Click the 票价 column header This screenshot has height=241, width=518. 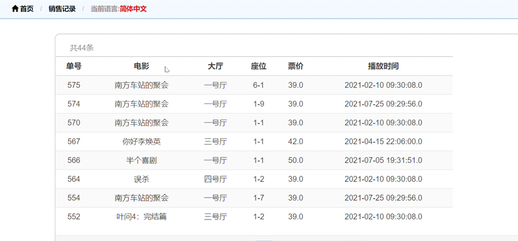click(295, 66)
